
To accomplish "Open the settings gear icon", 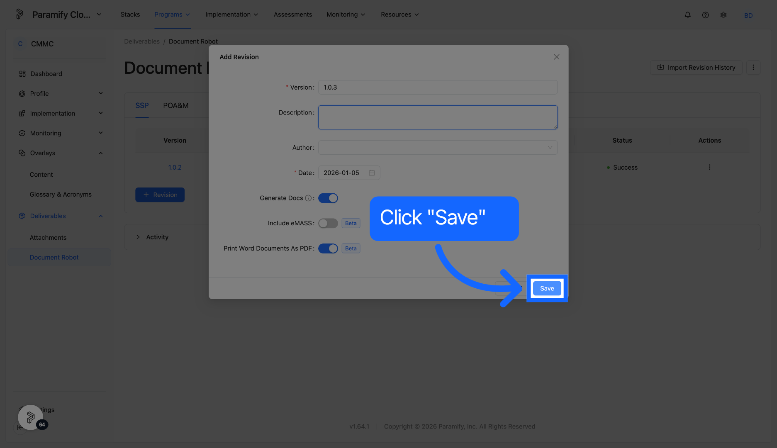I will click(x=723, y=15).
